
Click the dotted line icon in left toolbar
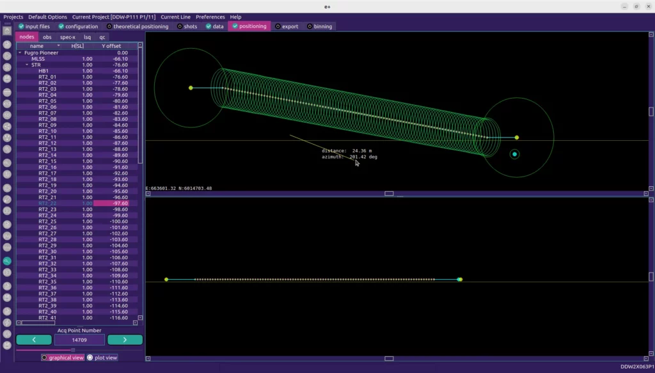point(7,92)
